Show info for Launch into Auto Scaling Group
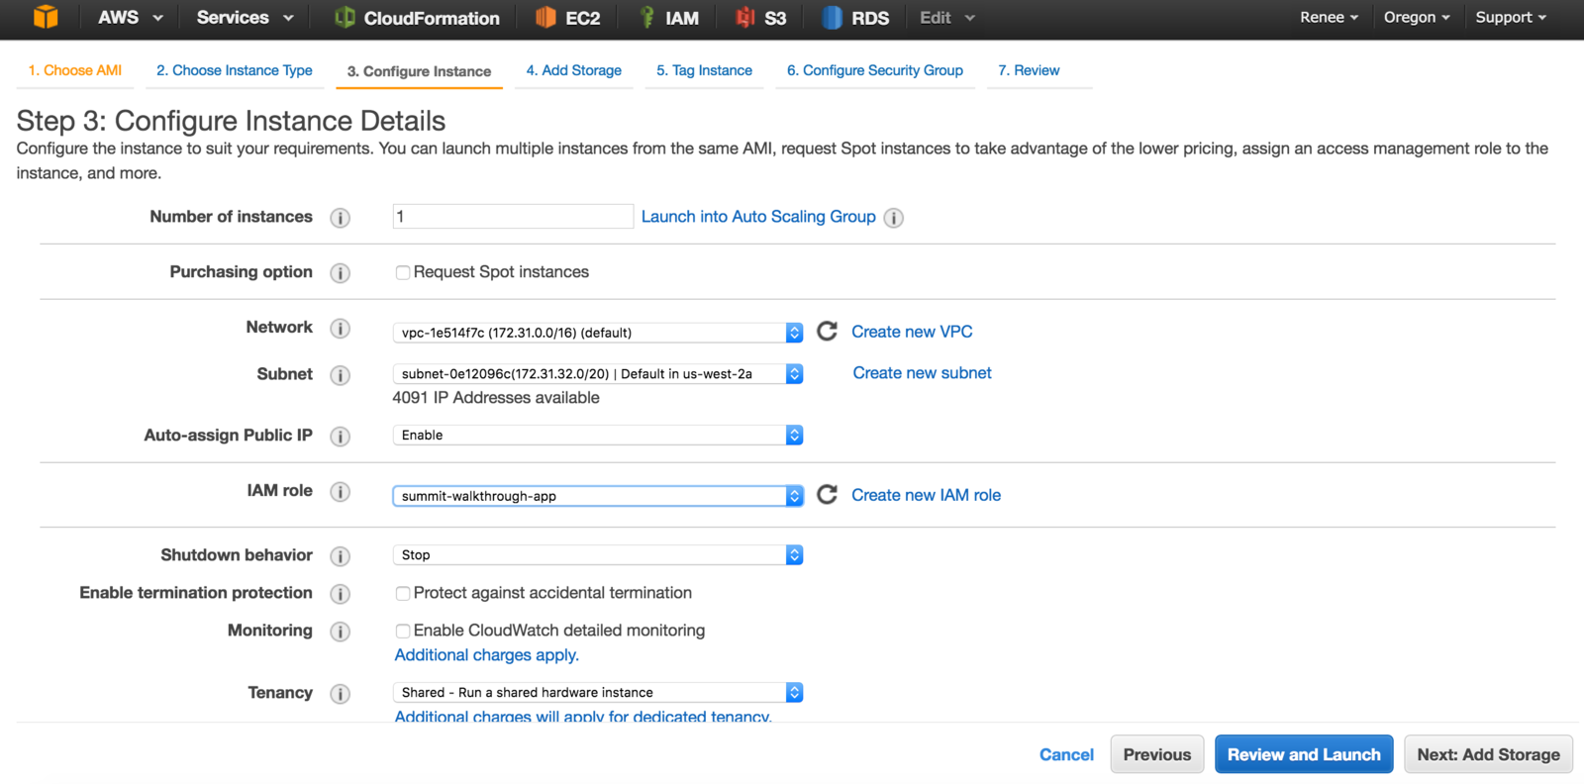1584x784 pixels. click(x=894, y=218)
